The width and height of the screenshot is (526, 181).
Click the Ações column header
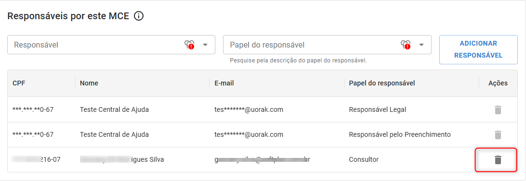coord(498,84)
